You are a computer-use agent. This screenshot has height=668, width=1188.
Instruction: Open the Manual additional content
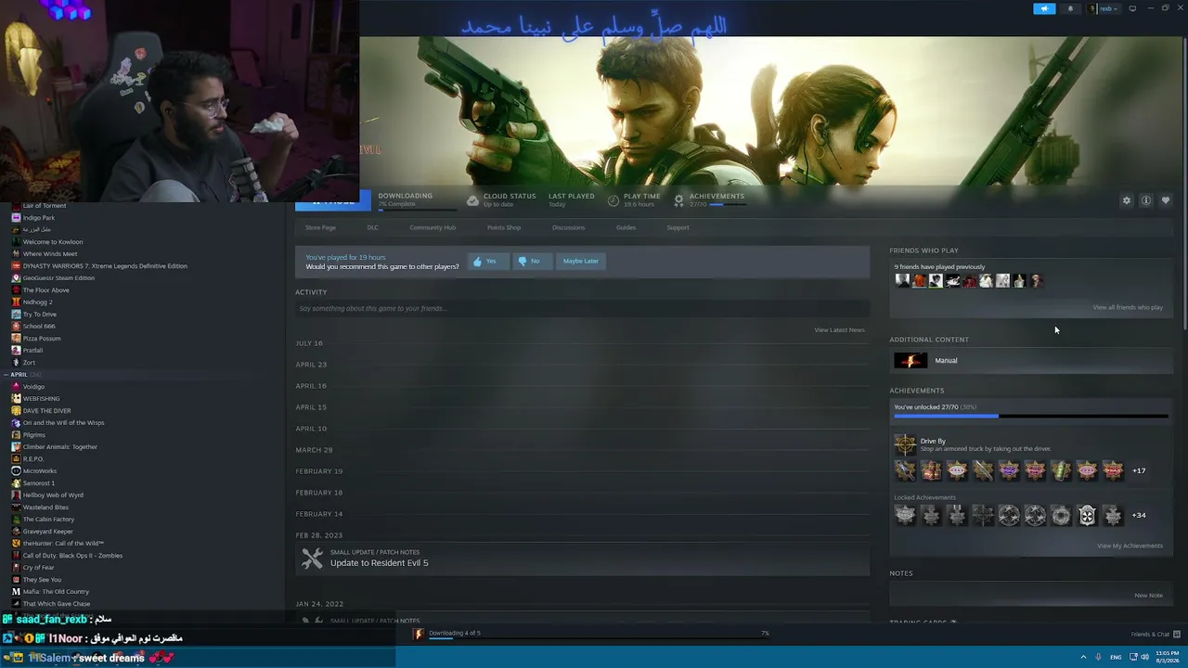click(x=1031, y=361)
